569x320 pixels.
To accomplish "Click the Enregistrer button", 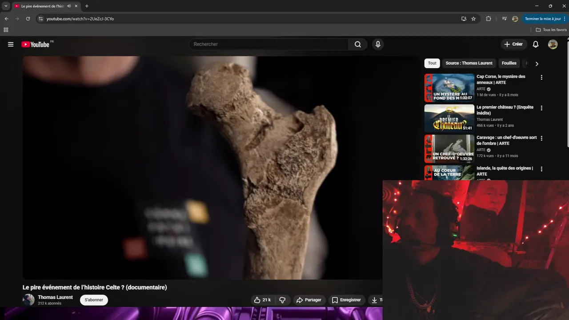I will click(346, 300).
